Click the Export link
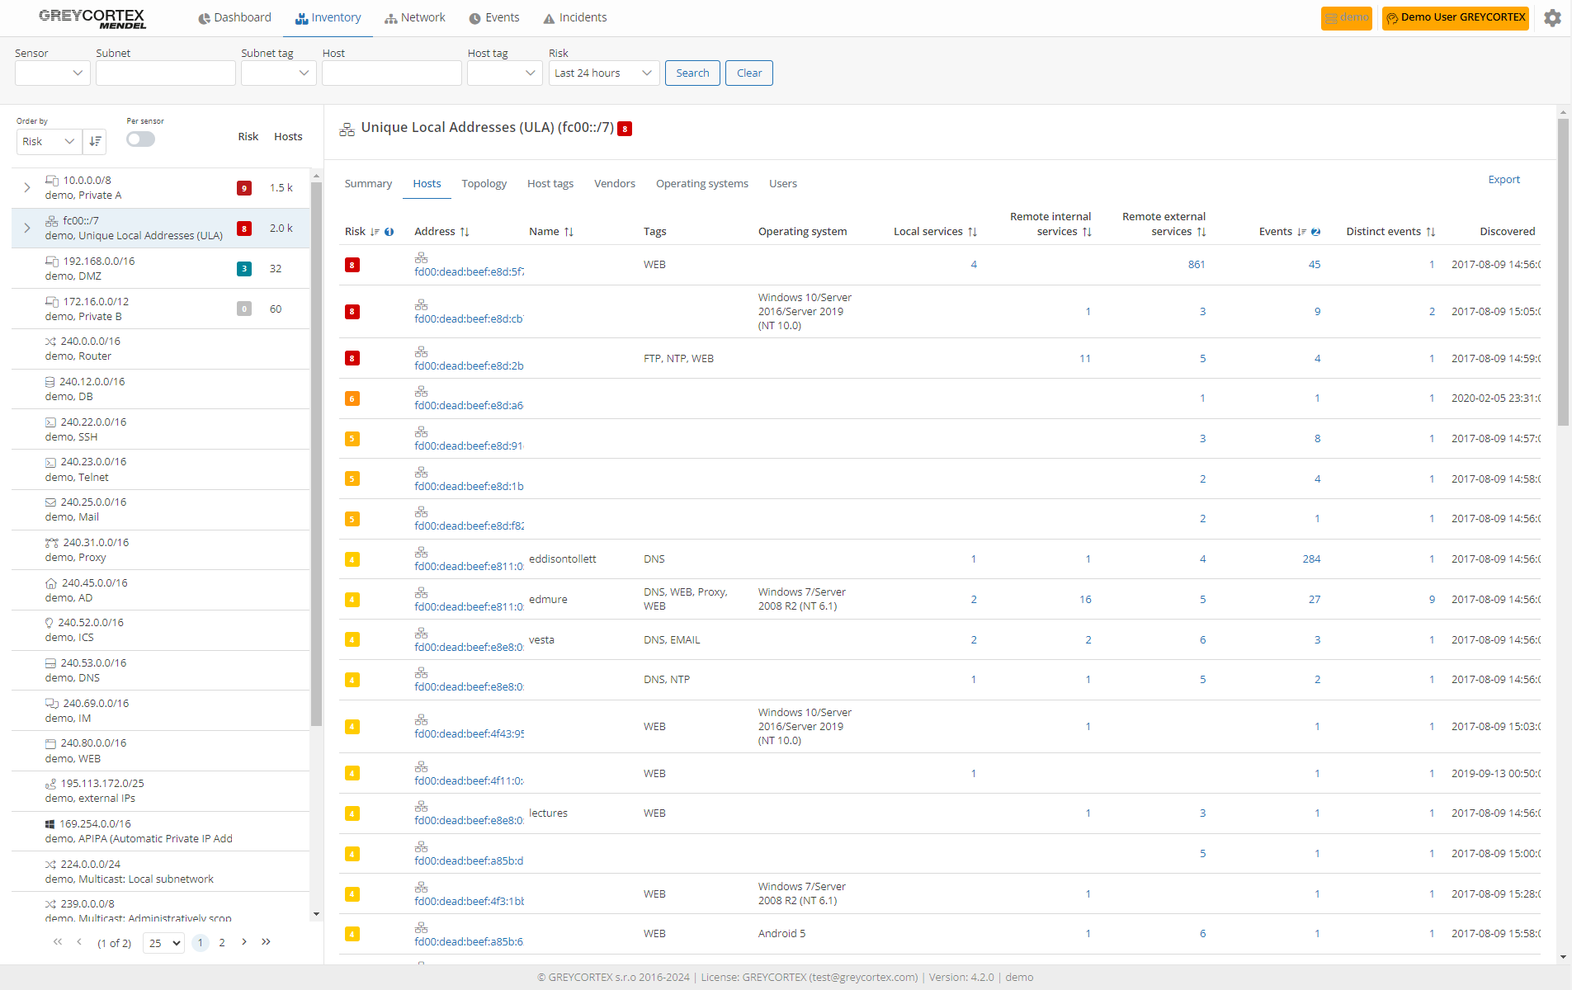This screenshot has height=990, width=1572. (1503, 179)
